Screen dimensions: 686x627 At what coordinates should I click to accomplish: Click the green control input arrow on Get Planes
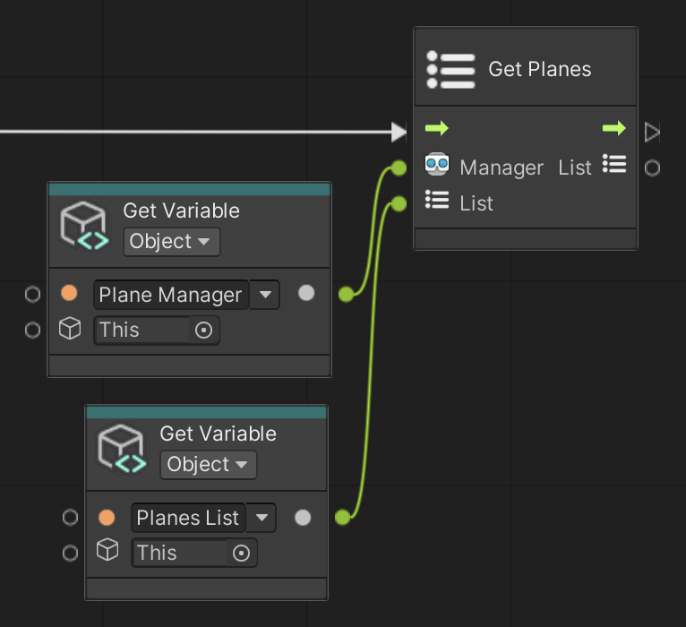[x=437, y=129]
